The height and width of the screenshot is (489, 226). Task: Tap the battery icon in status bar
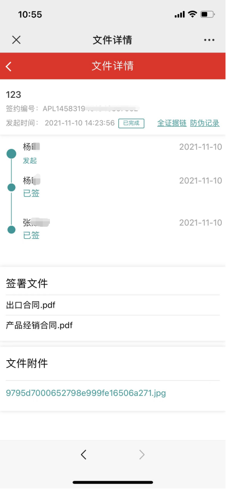pos(207,14)
